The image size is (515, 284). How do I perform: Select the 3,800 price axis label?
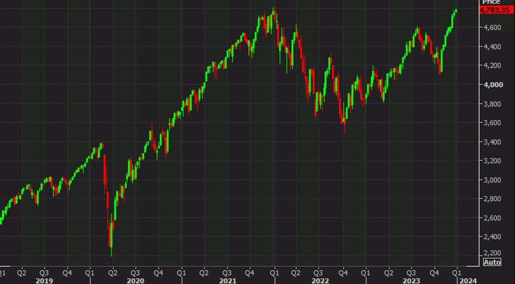(x=492, y=104)
